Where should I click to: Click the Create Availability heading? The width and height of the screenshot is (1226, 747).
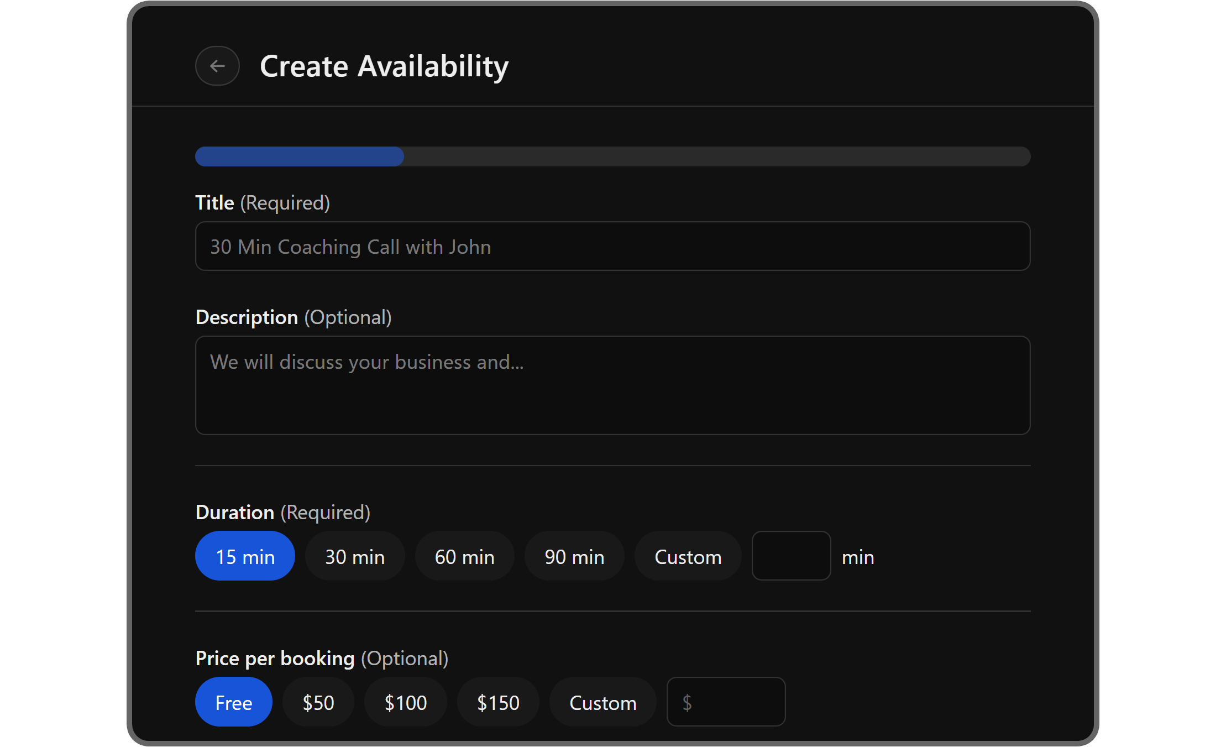coord(384,66)
